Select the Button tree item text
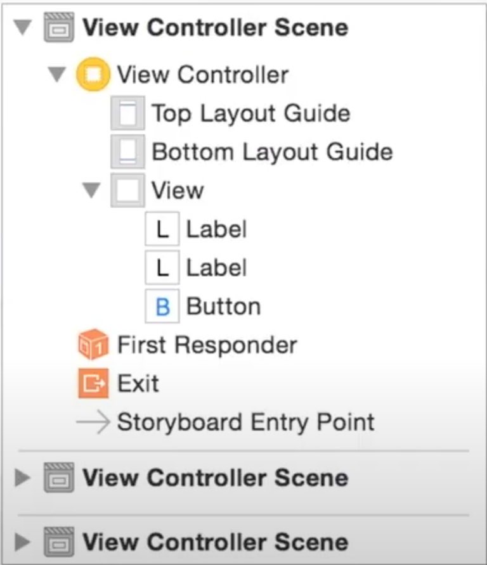 coord(223,307)
